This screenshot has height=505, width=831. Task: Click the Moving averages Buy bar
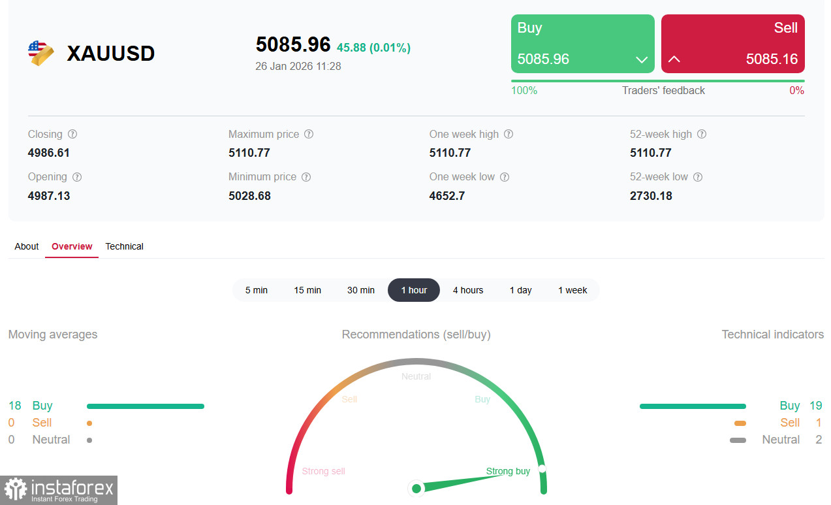click(x=146, y=406)
